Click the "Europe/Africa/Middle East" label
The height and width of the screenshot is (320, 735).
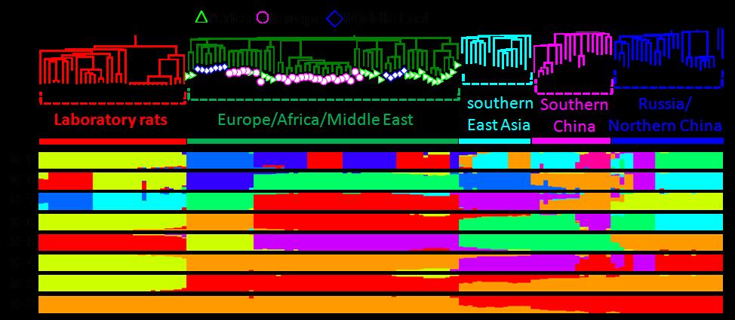[315, 120]
